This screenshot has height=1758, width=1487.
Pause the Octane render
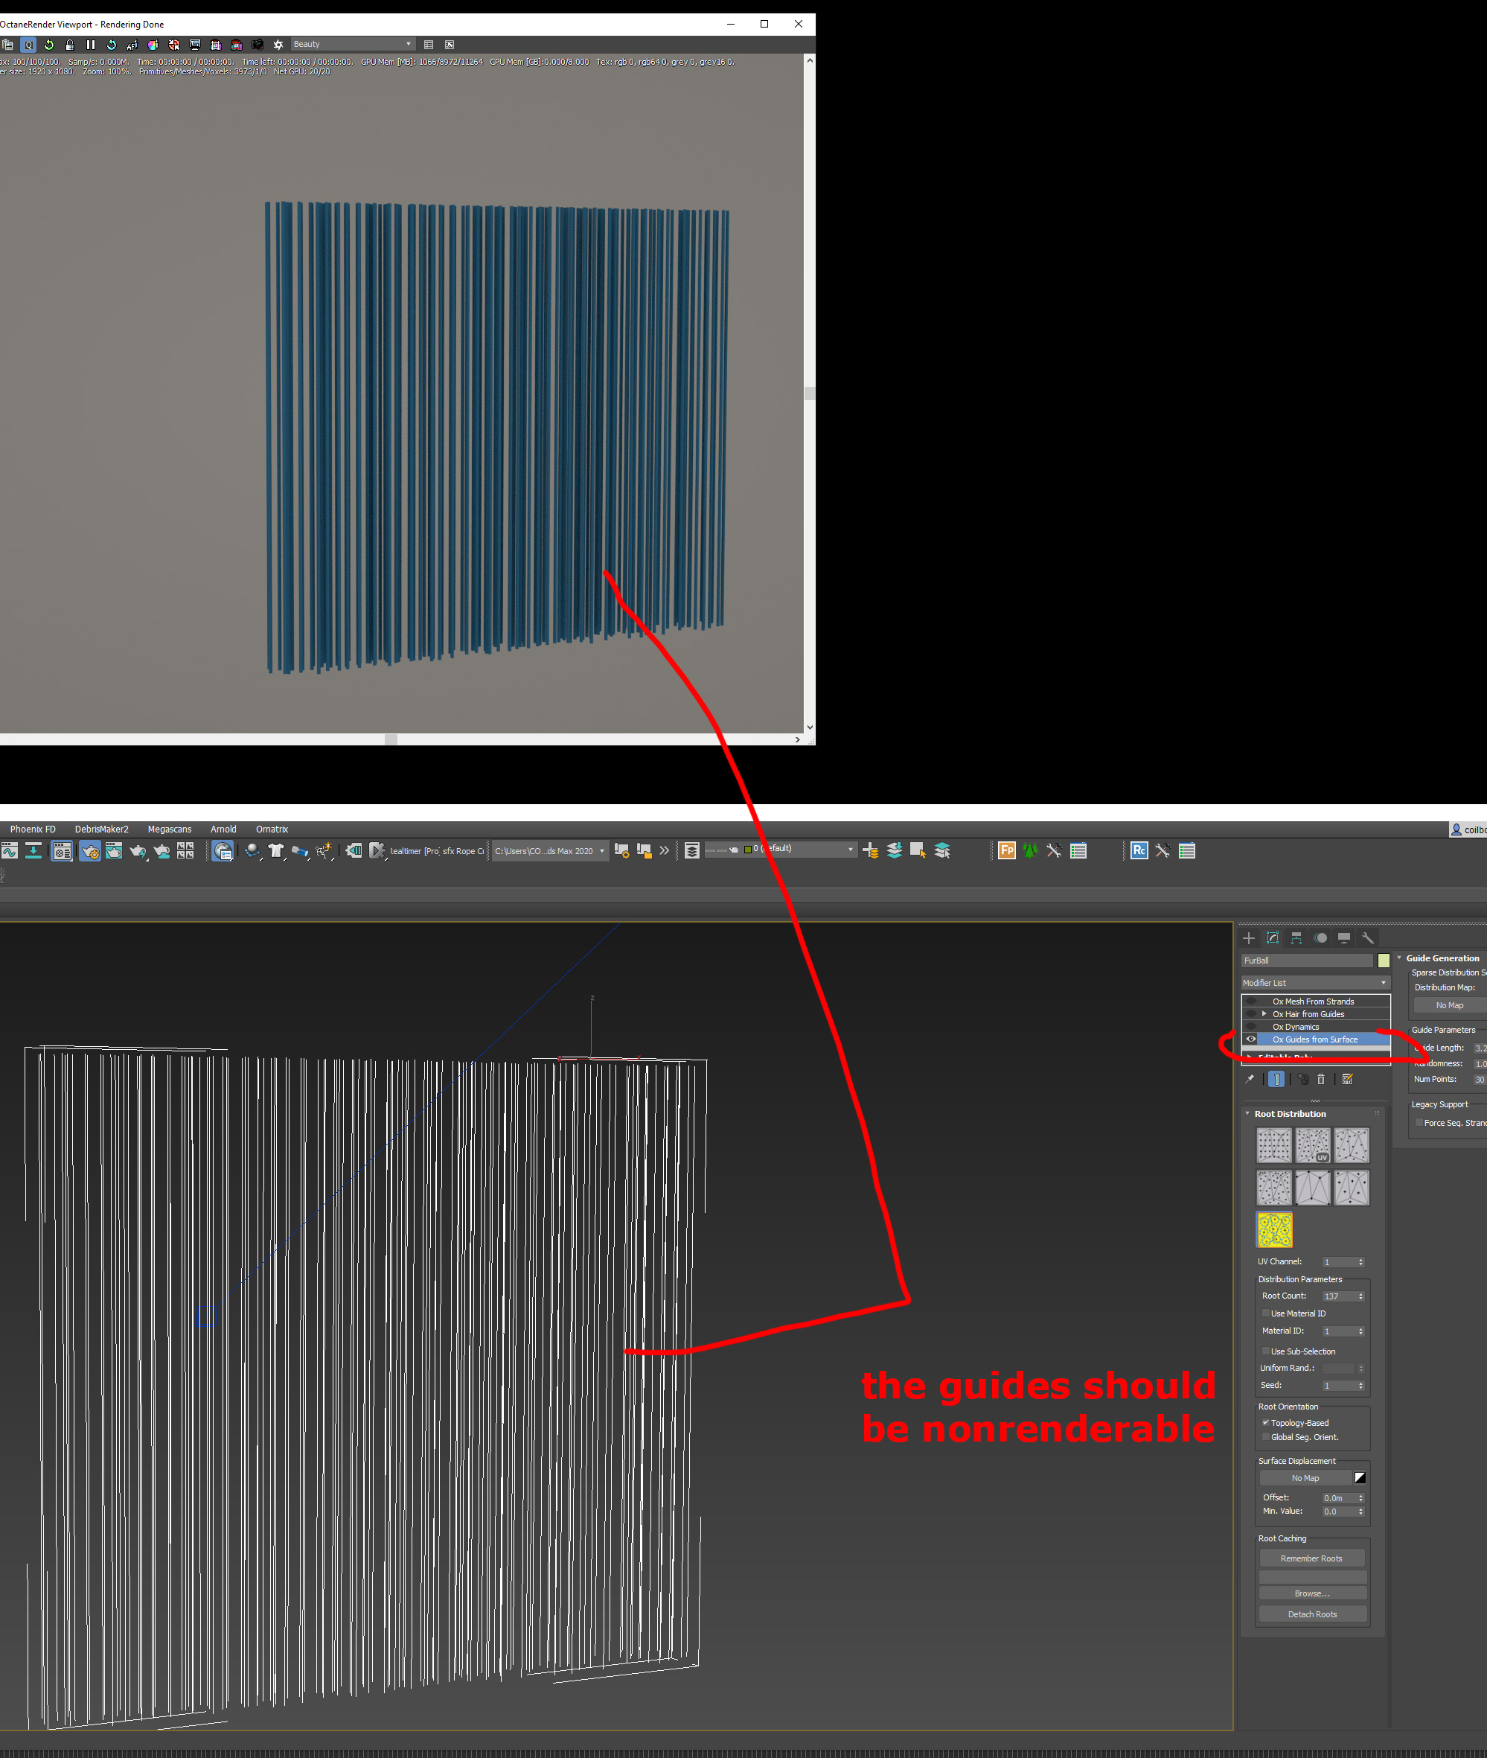[x=90, y=45]
